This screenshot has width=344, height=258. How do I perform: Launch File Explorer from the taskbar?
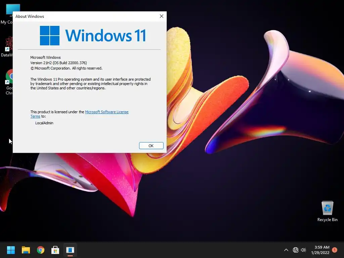pos(26,250)
